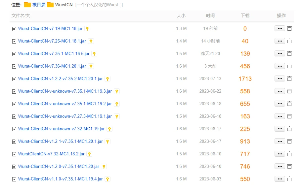304x191 pixels.
Task: Open file Wurst-ClientCN-v7.19-MC1.18.jar
Action: coord(50,29)
